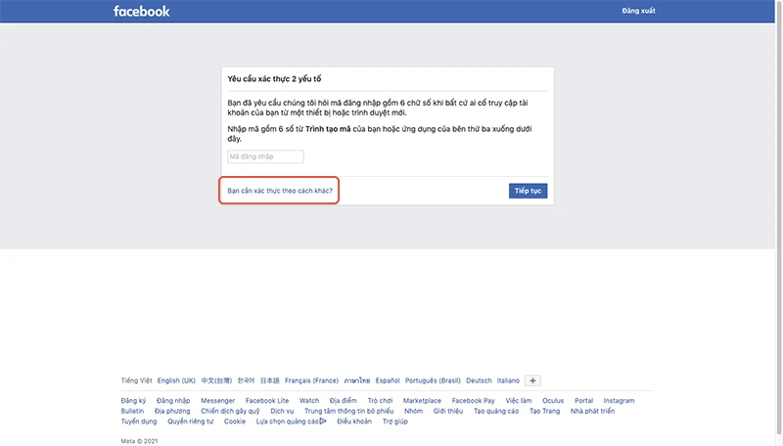Screen dimensions: 783x446
Task: Click the 'Yêu cầu xác thực 2 yếu tố' heading
Action: 274,79
